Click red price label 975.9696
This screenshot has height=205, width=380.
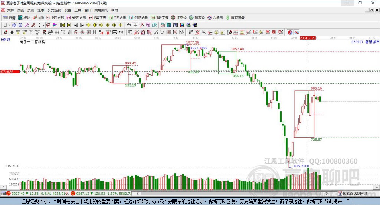pyautogui.click(x=10, y=71)
